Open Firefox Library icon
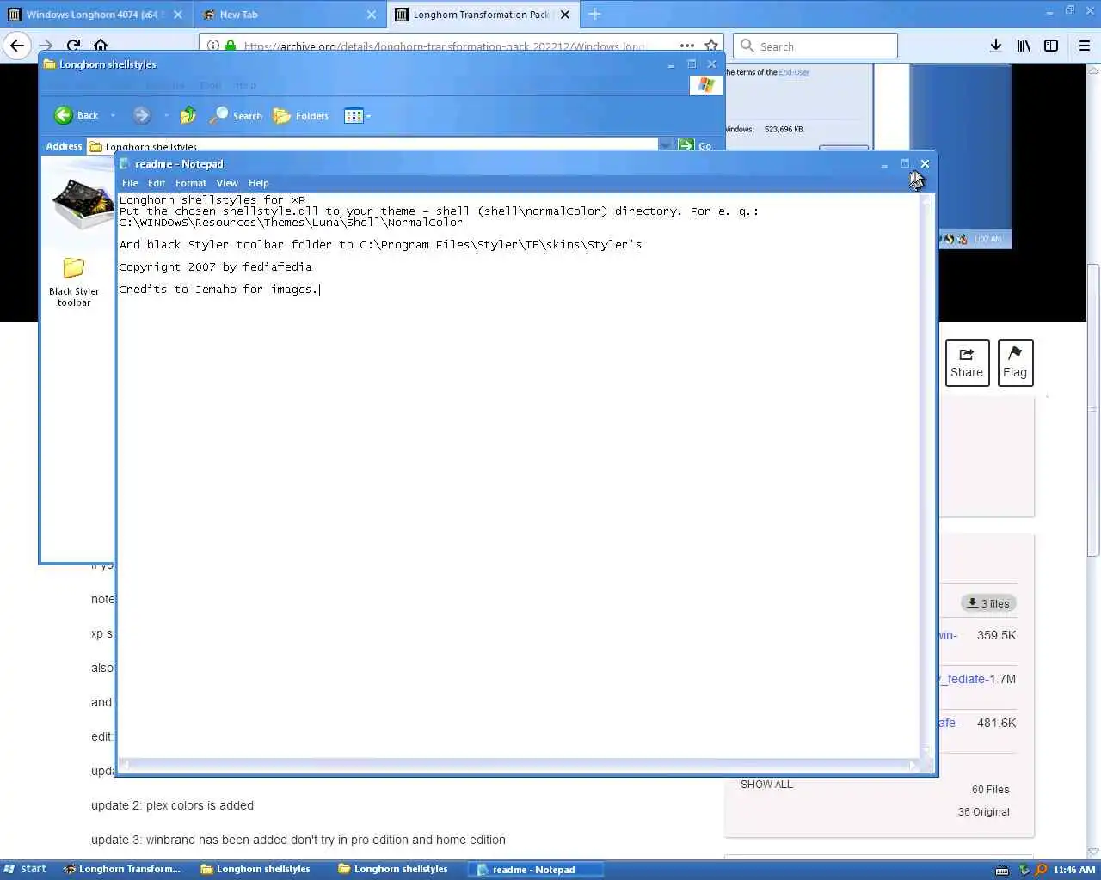The width and height of the screenshot is (1101, 880). (x=1024, y=46)
